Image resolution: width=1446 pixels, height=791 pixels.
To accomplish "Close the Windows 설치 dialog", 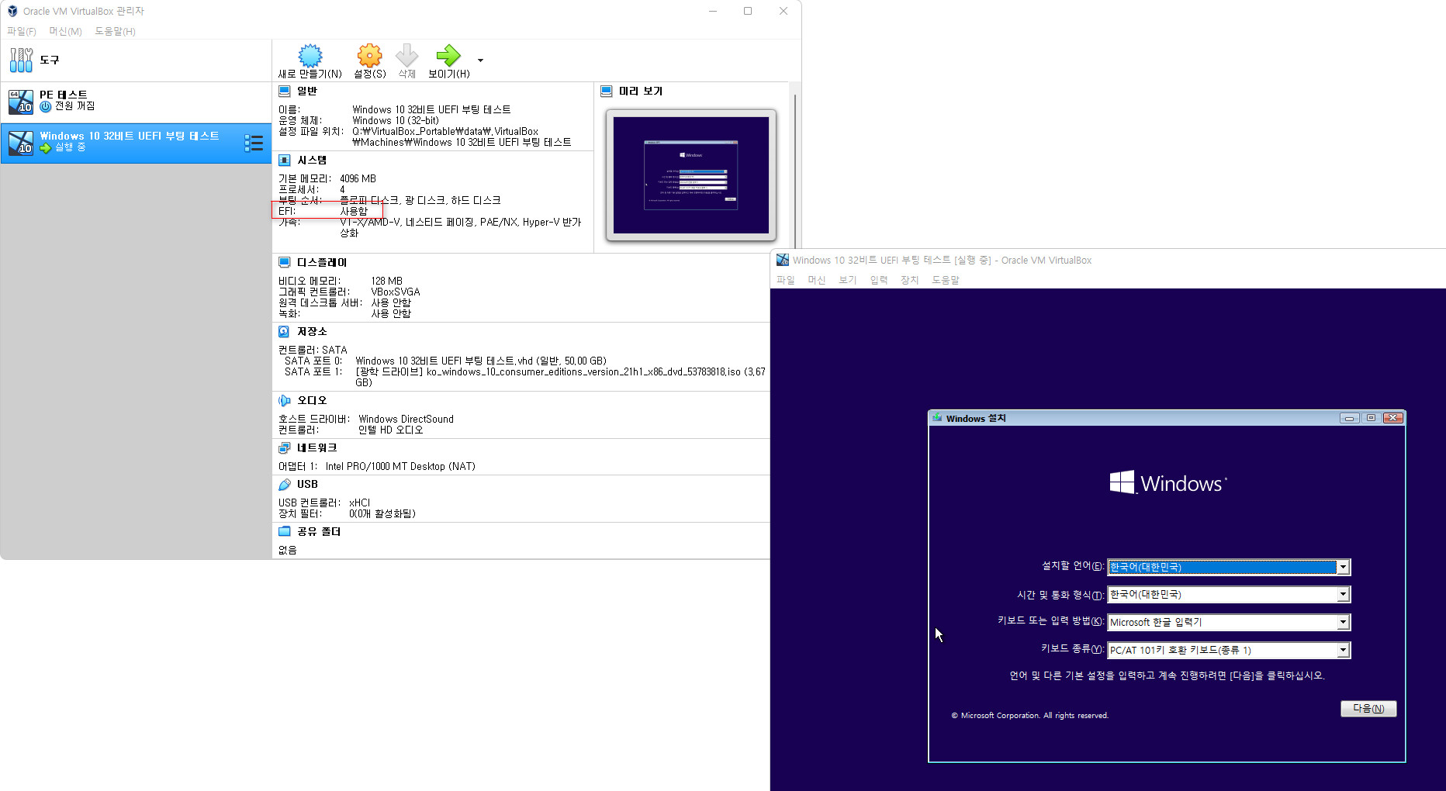I will click(x=1393, y=418).
